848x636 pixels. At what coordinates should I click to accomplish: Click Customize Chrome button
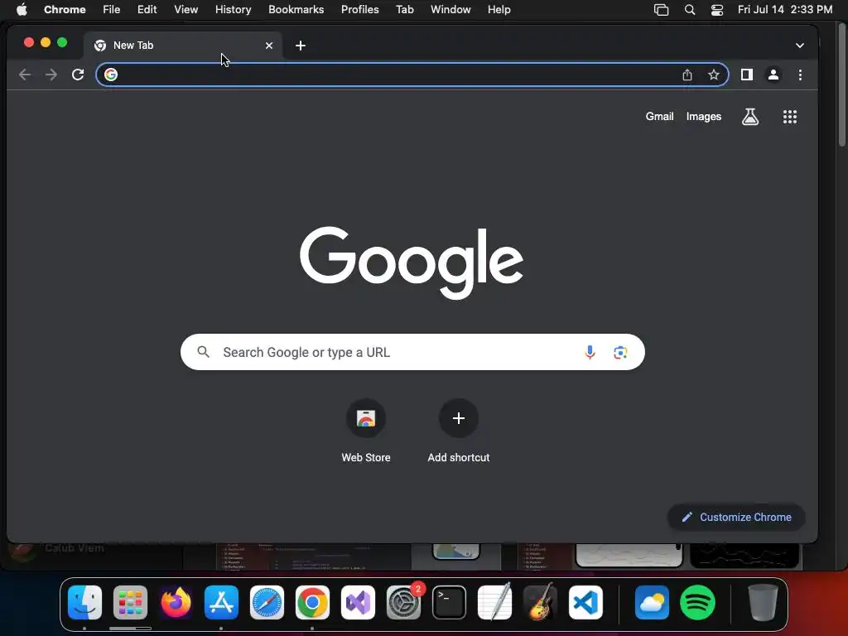736,518
